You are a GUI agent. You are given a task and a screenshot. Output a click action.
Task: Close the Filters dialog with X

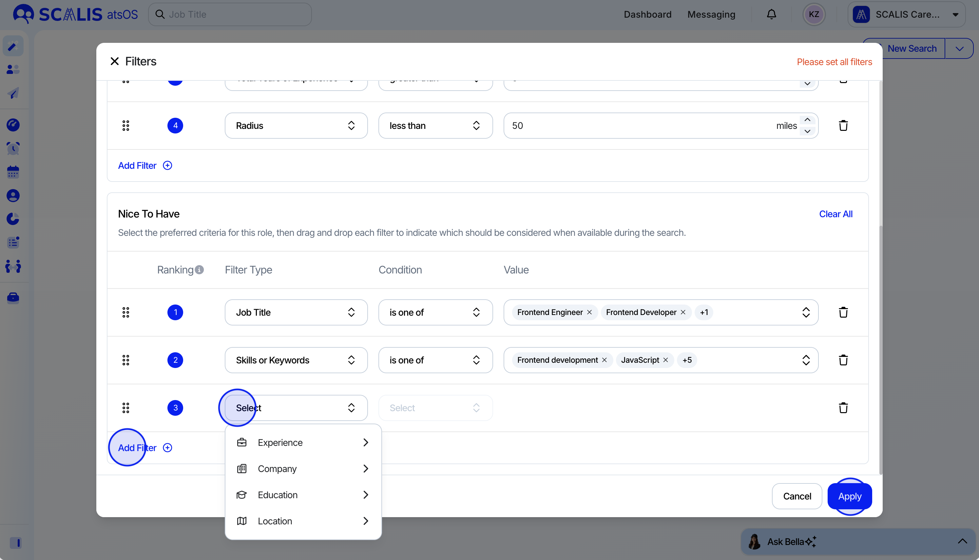[x=114, y=61]
